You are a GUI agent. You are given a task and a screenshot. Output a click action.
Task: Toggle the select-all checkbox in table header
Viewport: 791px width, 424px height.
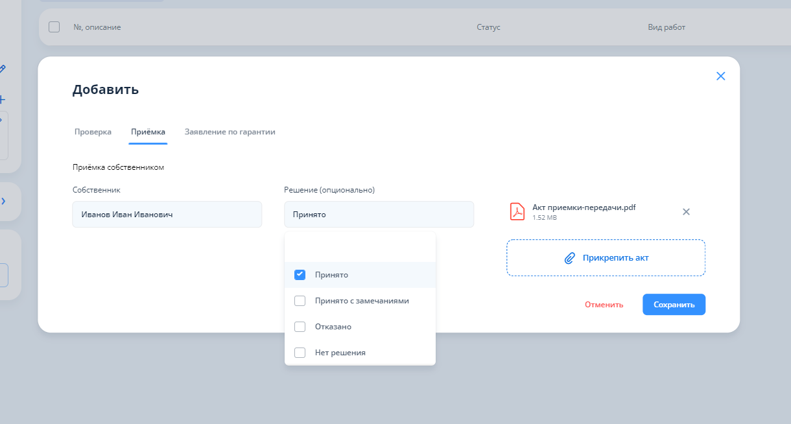54,27
